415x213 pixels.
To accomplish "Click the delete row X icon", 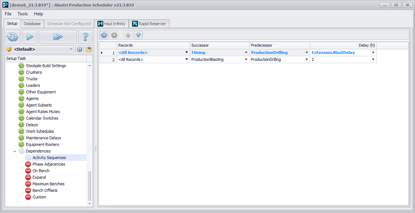I will pyautogui.click(x=114, y=35).
